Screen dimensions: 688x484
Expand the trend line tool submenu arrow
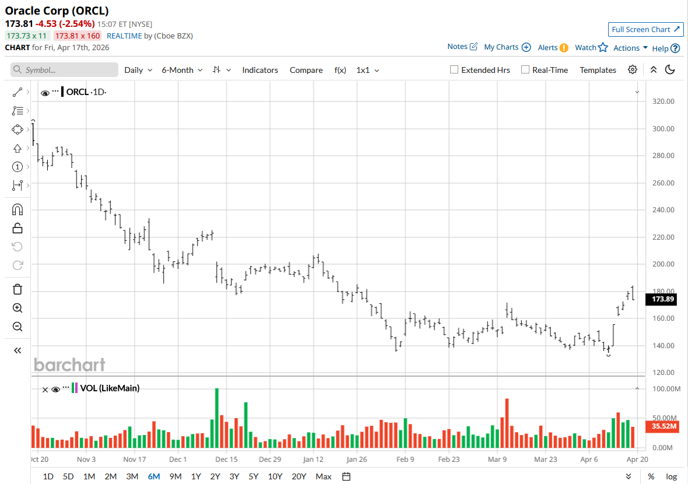28,92
